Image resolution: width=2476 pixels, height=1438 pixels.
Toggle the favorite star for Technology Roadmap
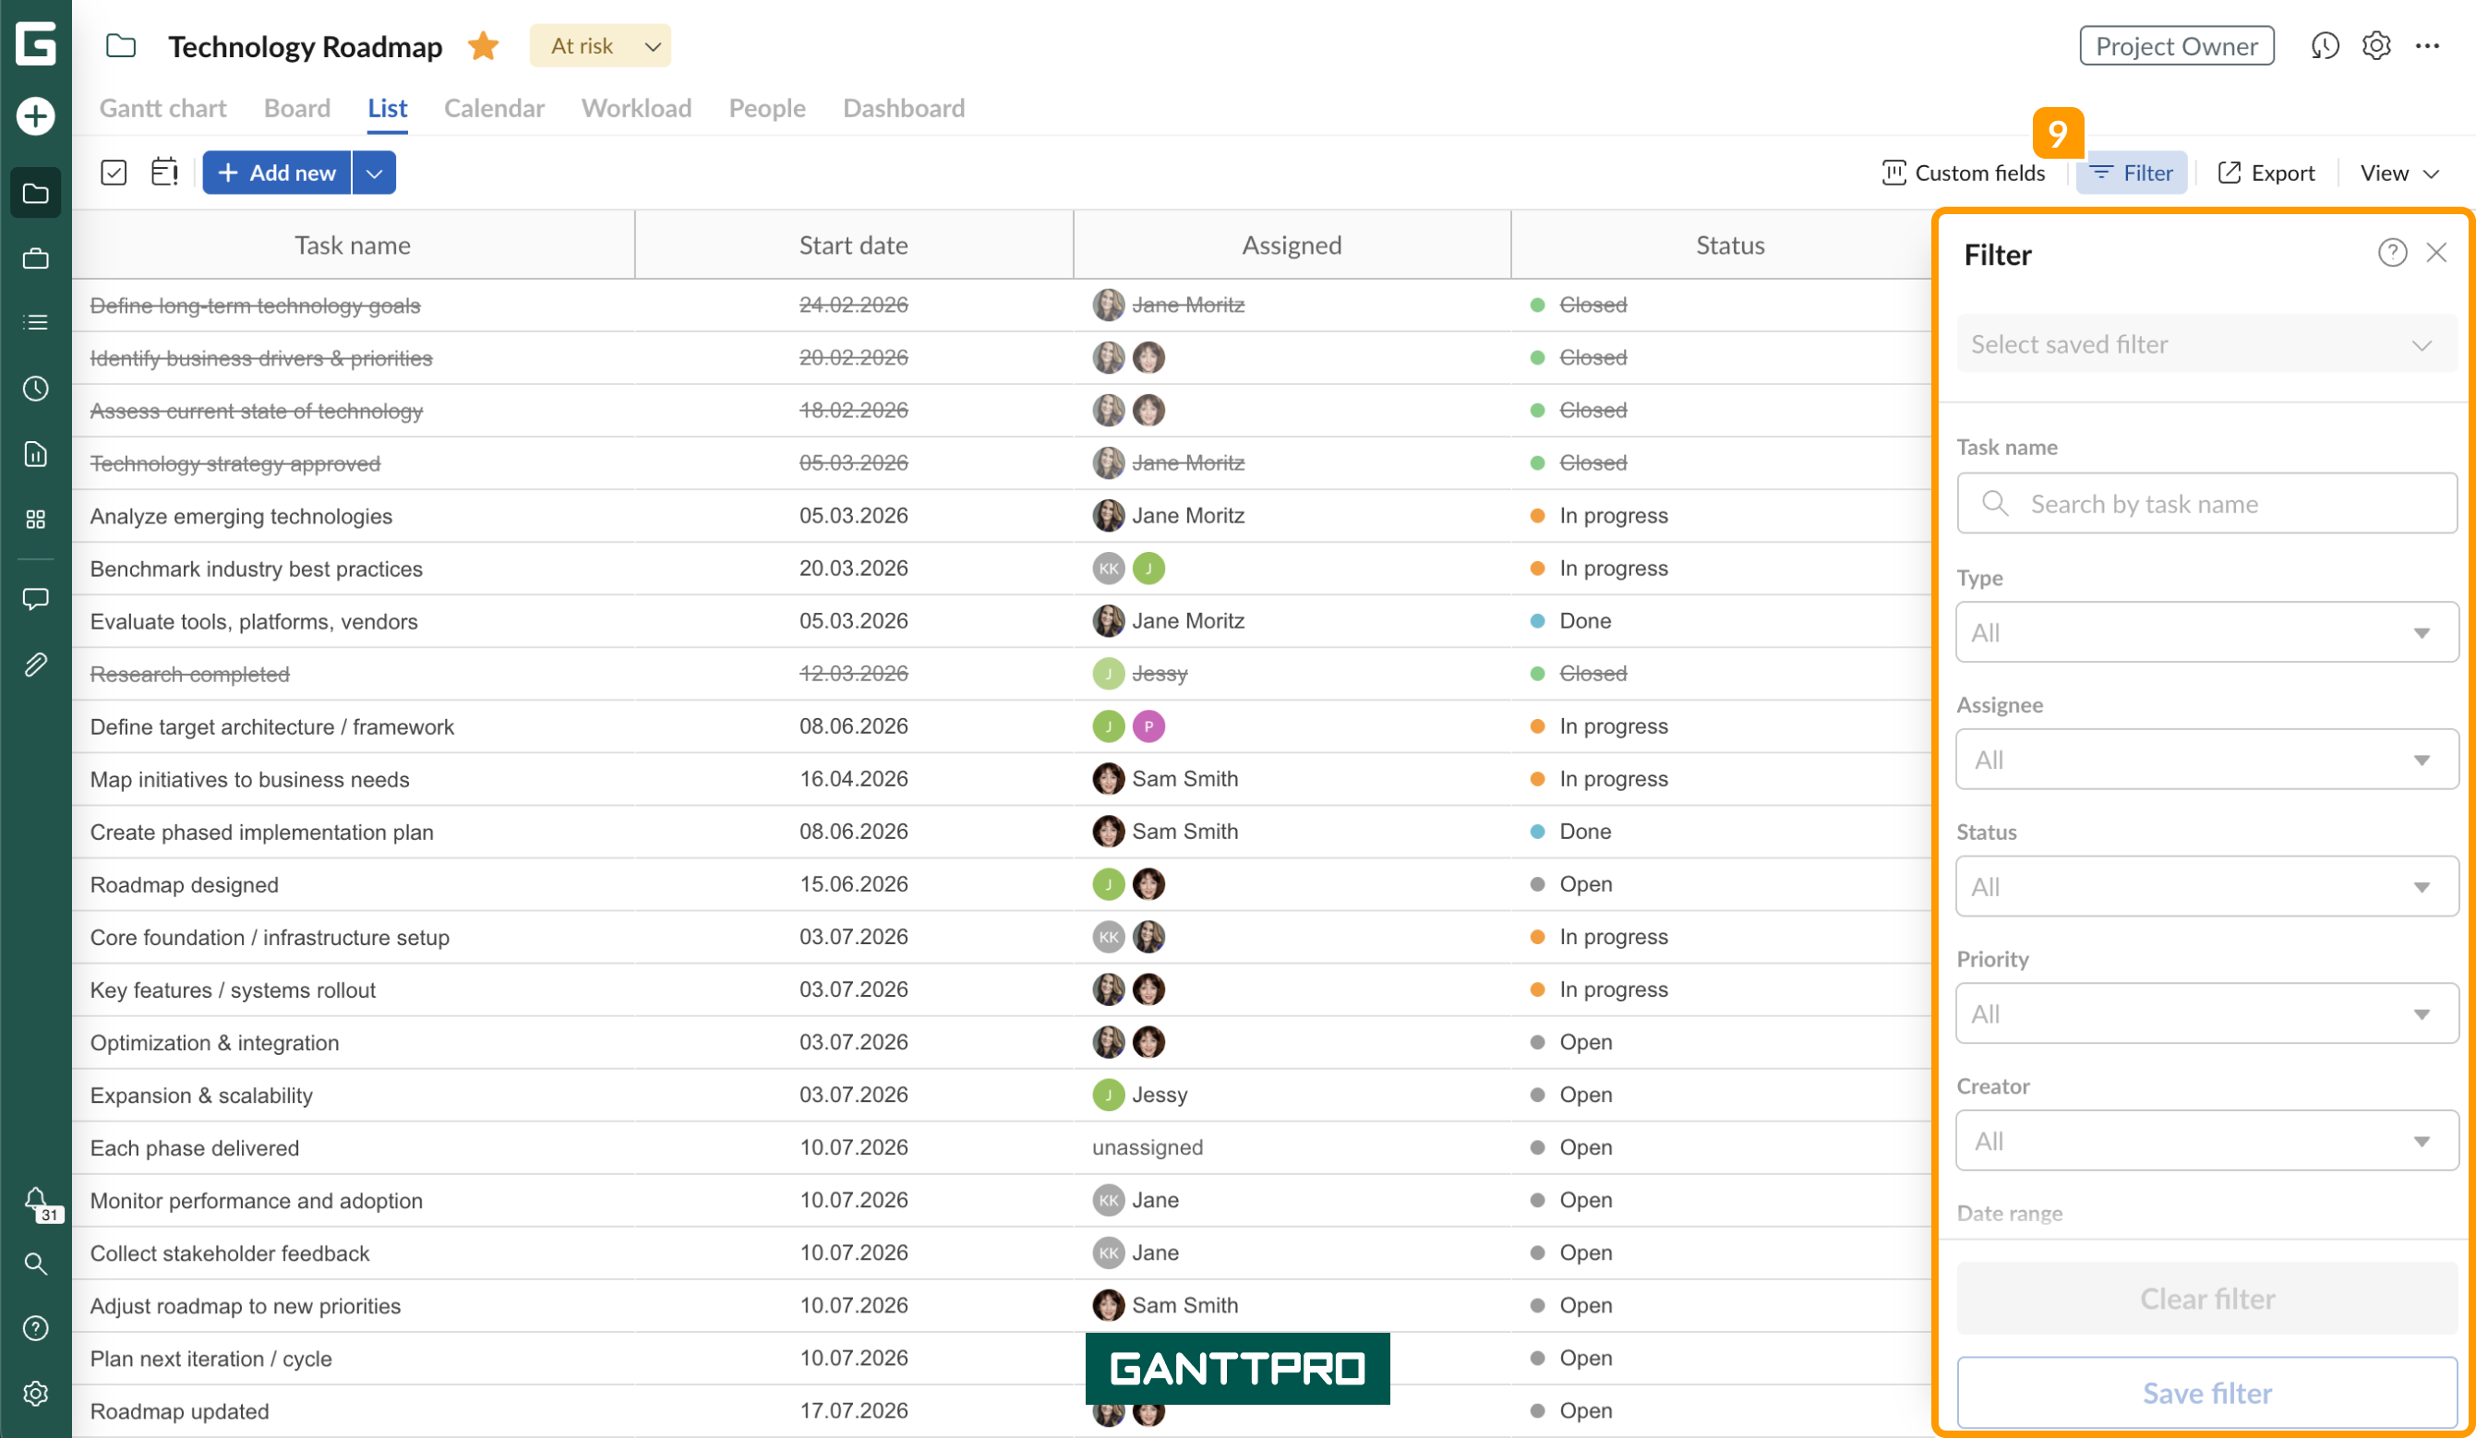pos(484,45)
